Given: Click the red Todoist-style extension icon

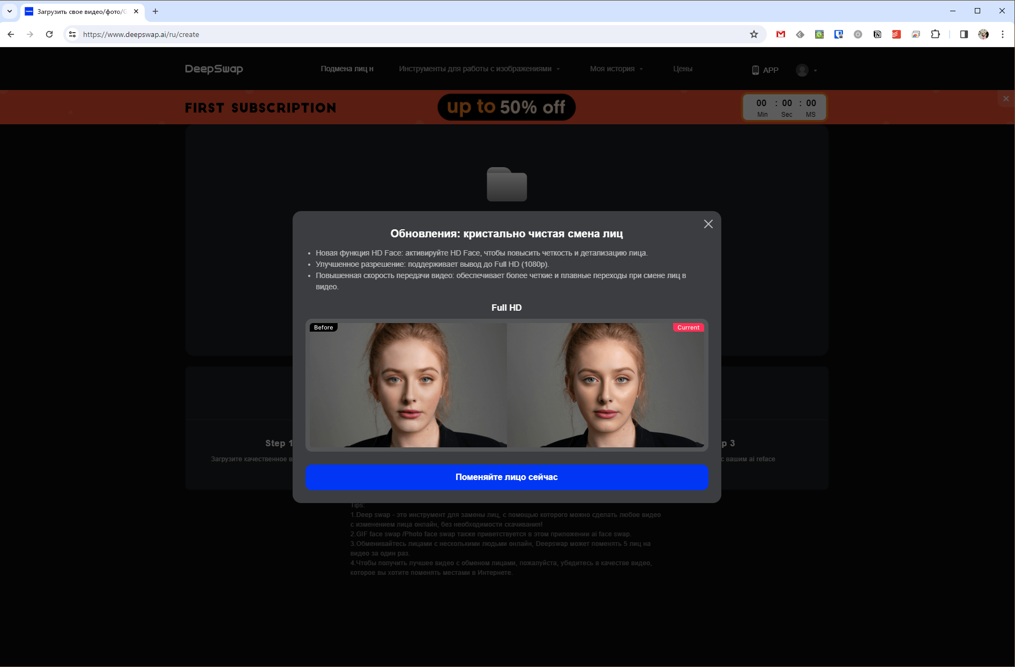Looking at the screenshot, I should point(897,34).
